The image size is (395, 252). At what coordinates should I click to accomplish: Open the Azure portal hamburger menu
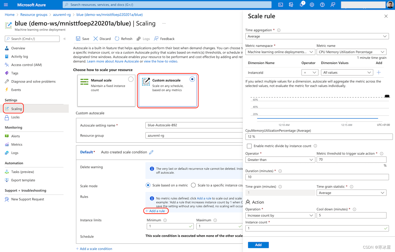(6, 5)
